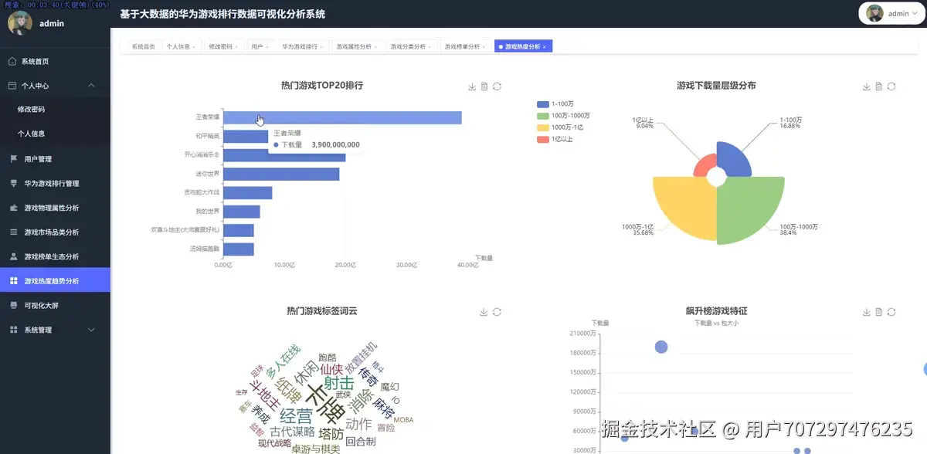Image resolution: width=927 pixels, height=454 pixels.
Task: Click the word 动作 in the word cloud
Action: click(x=358, y=425)
